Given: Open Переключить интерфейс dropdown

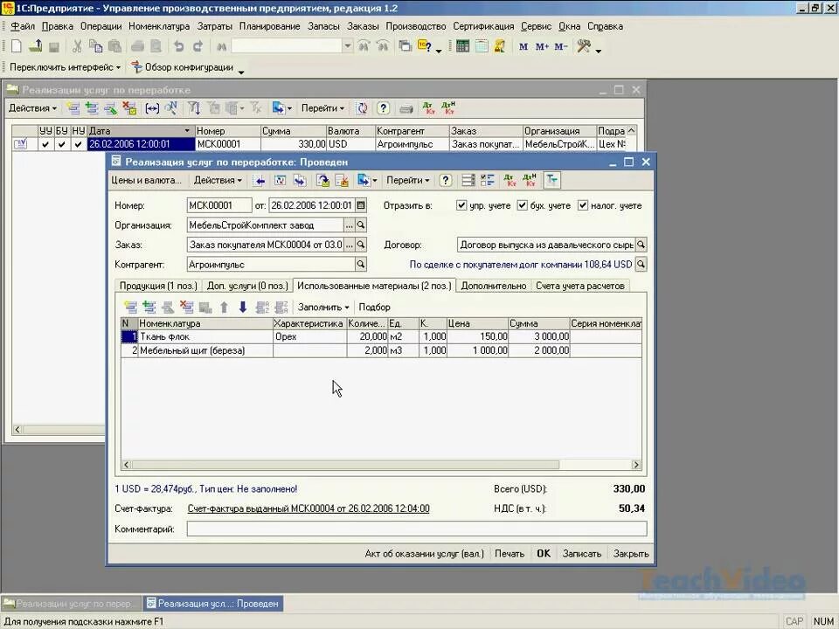Looking at the screenshot, I should click(66, 67).
